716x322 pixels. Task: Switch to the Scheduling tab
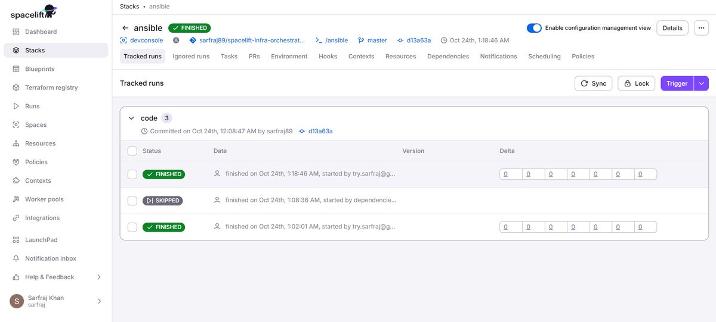544,57
